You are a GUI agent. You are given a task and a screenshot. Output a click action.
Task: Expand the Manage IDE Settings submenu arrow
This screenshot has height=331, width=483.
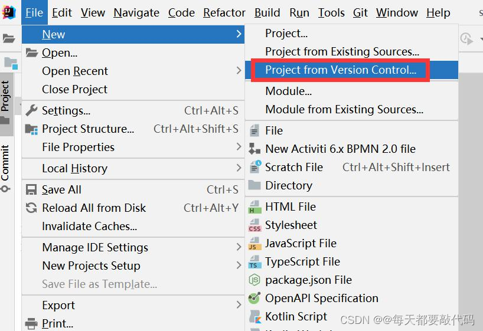[x=239, y=247]
